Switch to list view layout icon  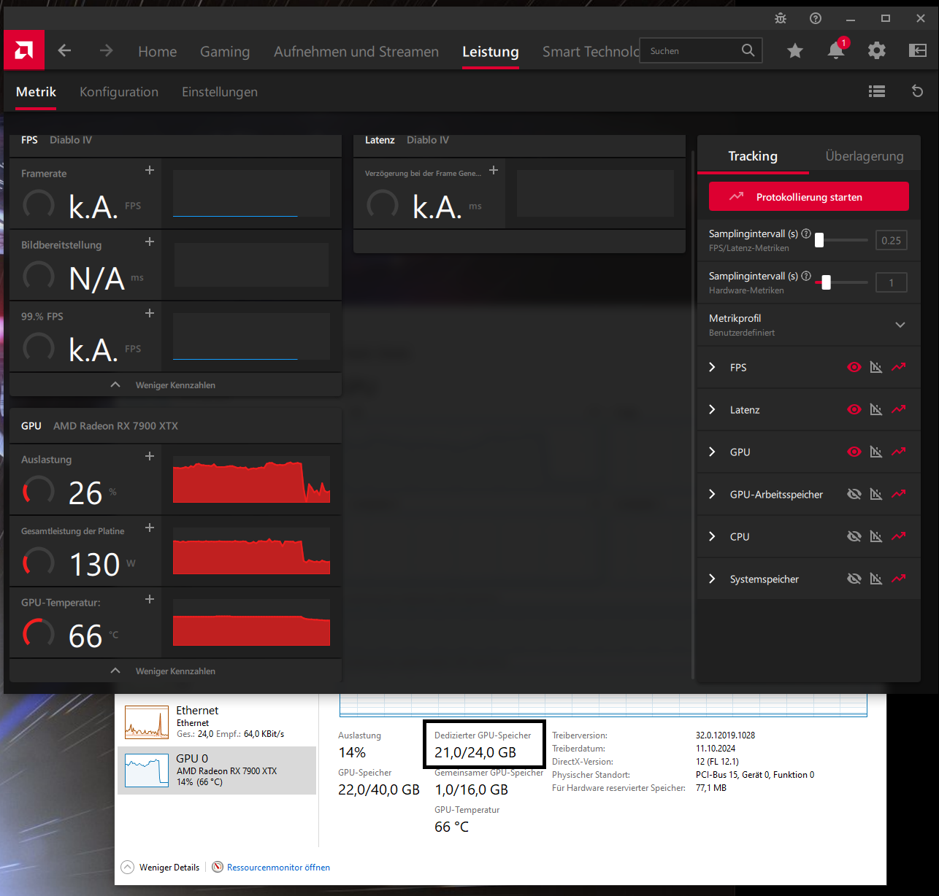coord(877,91)
